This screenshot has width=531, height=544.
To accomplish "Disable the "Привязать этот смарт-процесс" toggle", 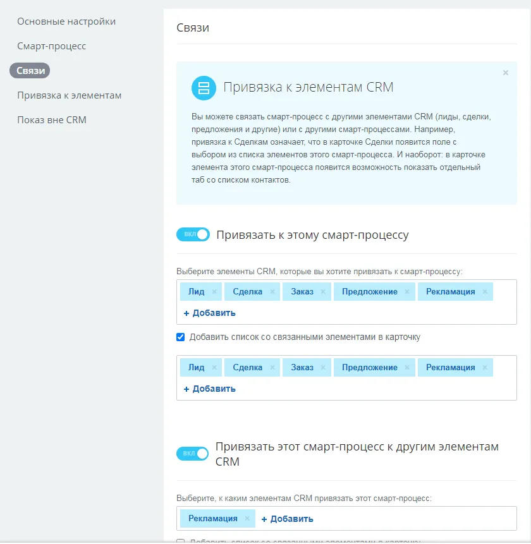I will (x=192, y=454).
